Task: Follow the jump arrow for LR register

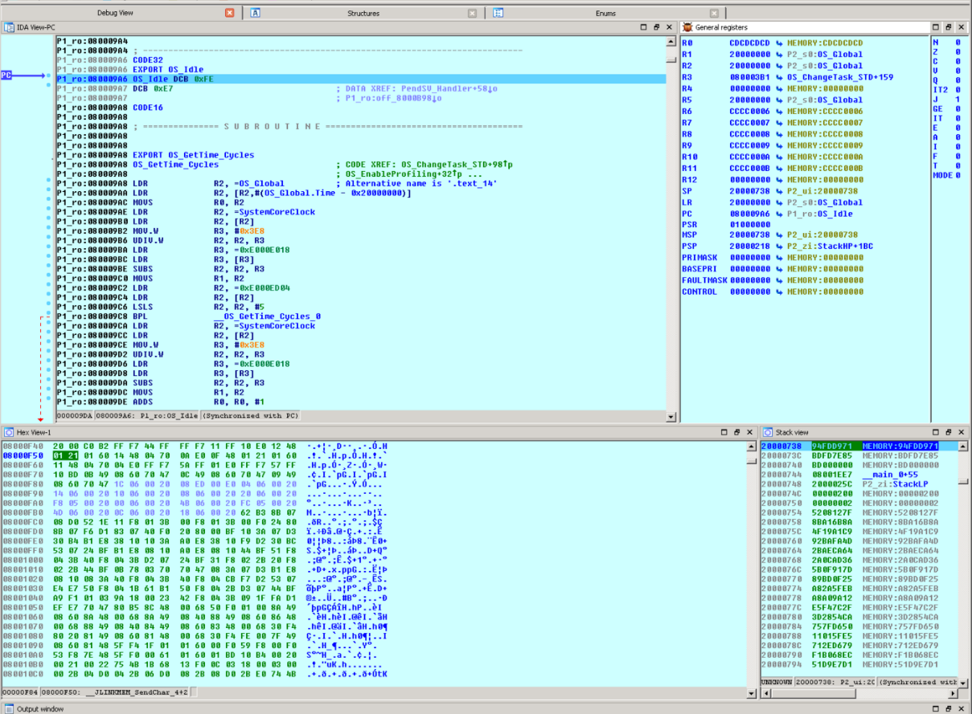Action: 781,202
